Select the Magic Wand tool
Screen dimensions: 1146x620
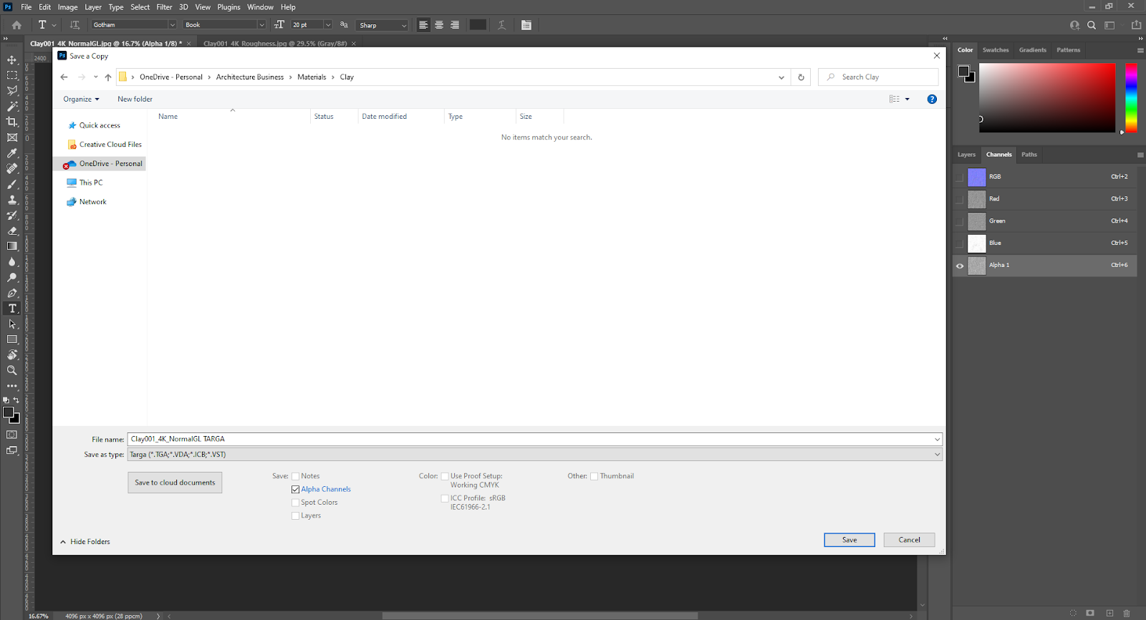[12, 106]
